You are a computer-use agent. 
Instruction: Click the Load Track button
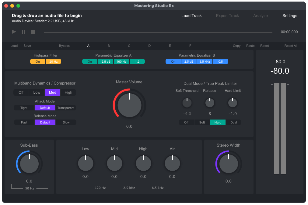pyautogui.click(x=191, y=16)
